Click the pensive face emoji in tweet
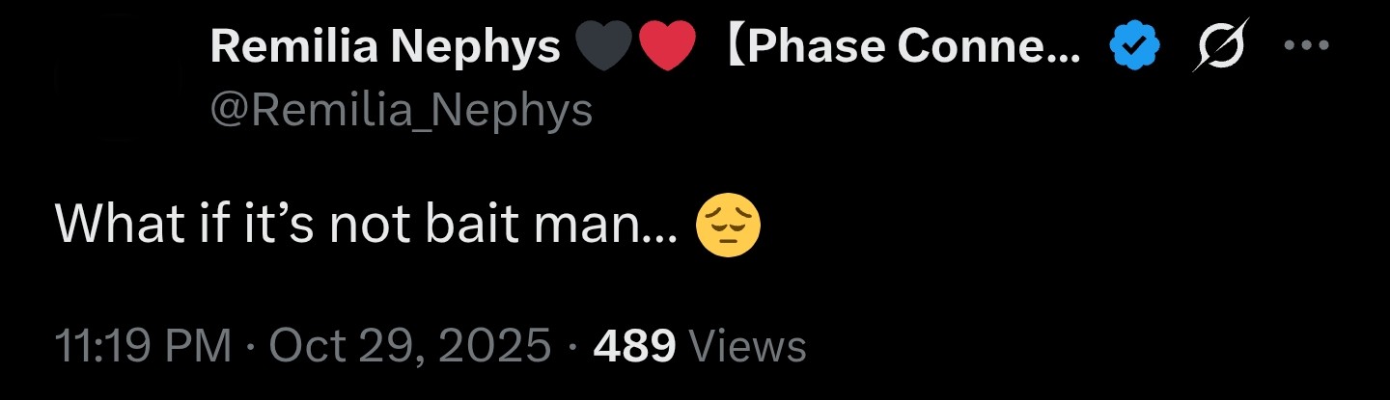Screen dimensions: 1390x400 (x=728, y=224)
